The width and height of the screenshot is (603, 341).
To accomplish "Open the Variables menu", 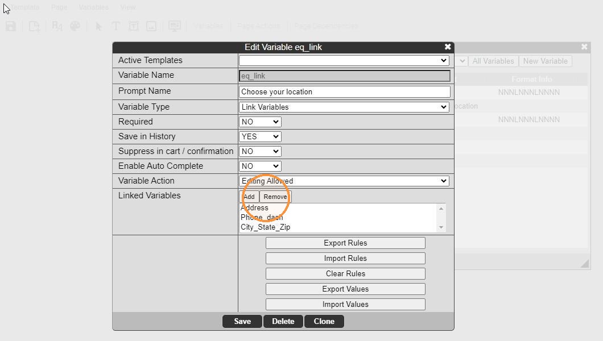I will pos(93,7).
